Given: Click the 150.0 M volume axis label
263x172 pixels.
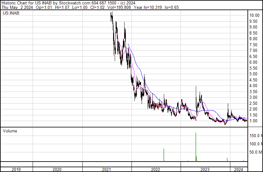Looking at the screenshot, I should [255, 136].
